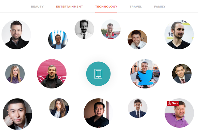Click the teal tablet icon in center
The width and height of the screenshot is (198, 140).
[x=98, y=74]
